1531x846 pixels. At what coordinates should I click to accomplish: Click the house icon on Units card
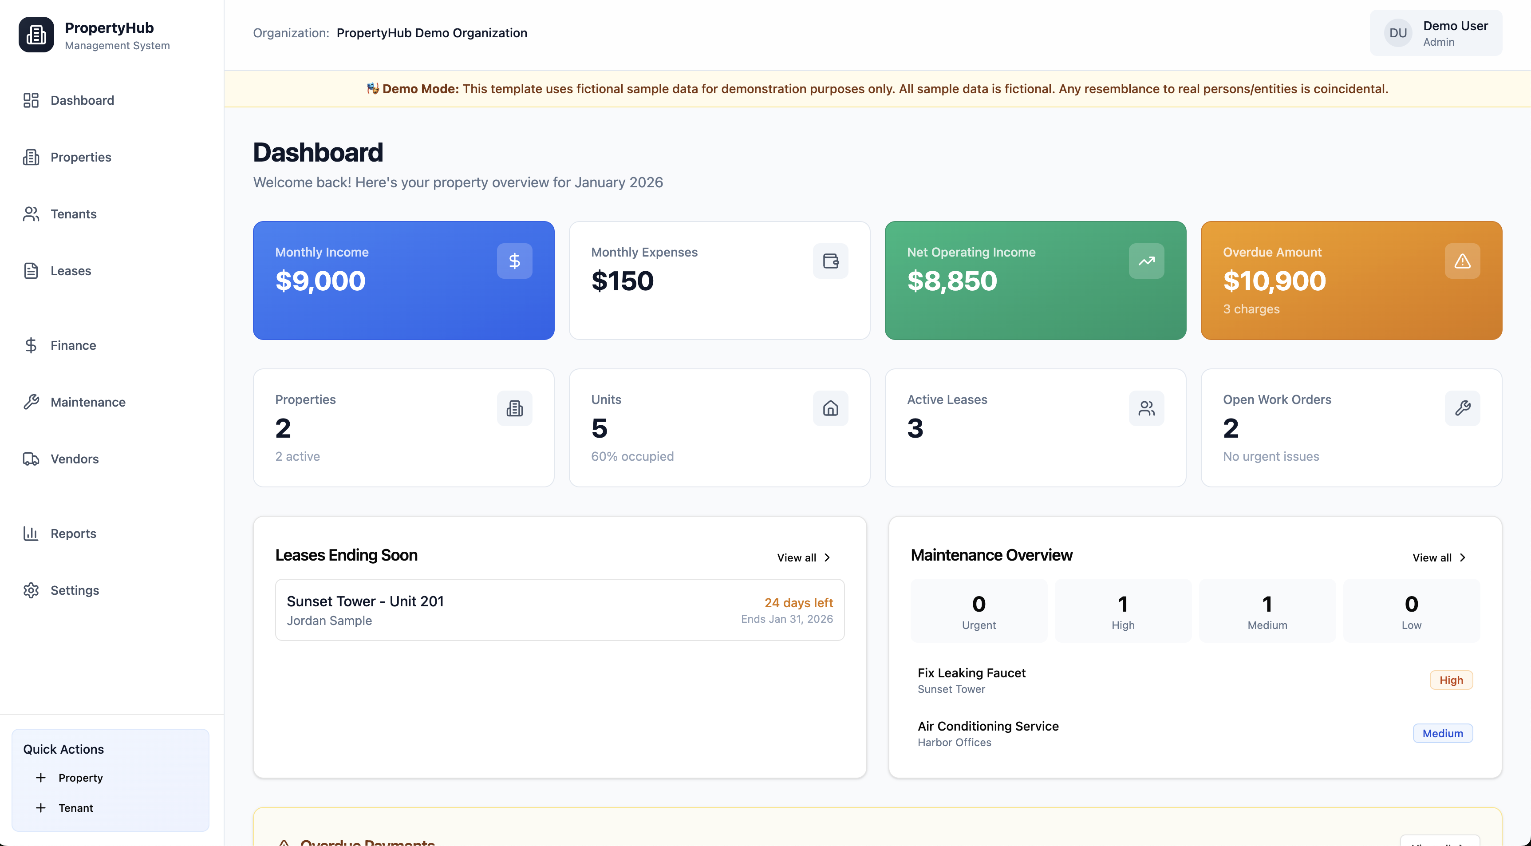pos(830,408)
